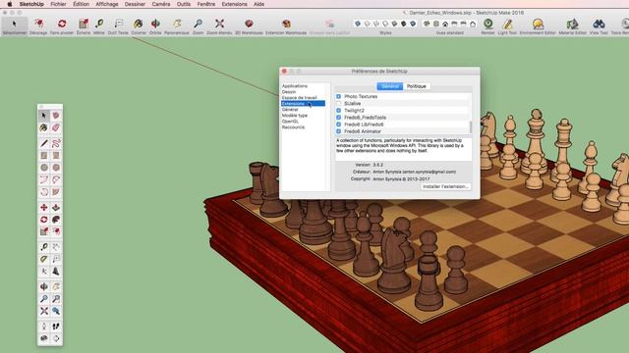Screen dimensions: 629x353
Task: Choose the Colorier paint bucket in top toolbar
Action: (x=139, y=26)
